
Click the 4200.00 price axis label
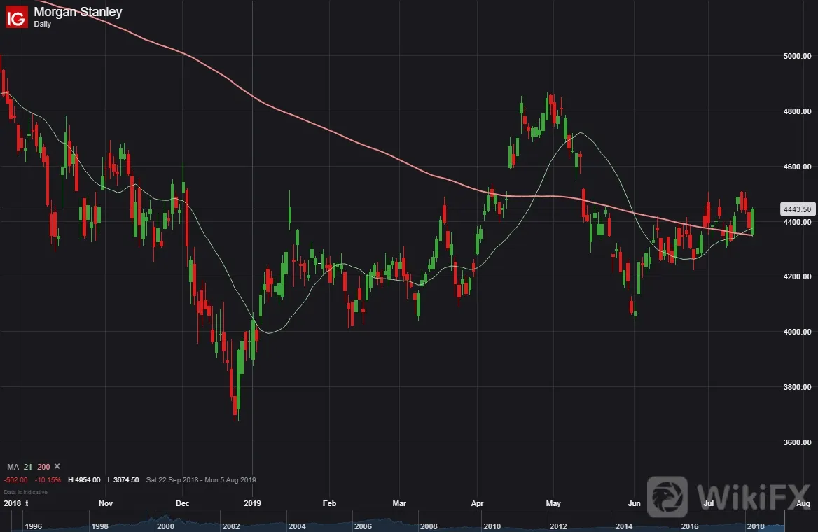pos(797,276)
